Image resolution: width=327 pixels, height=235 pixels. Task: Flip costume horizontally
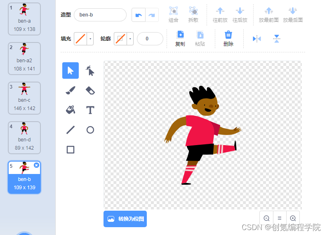[257, 39]
